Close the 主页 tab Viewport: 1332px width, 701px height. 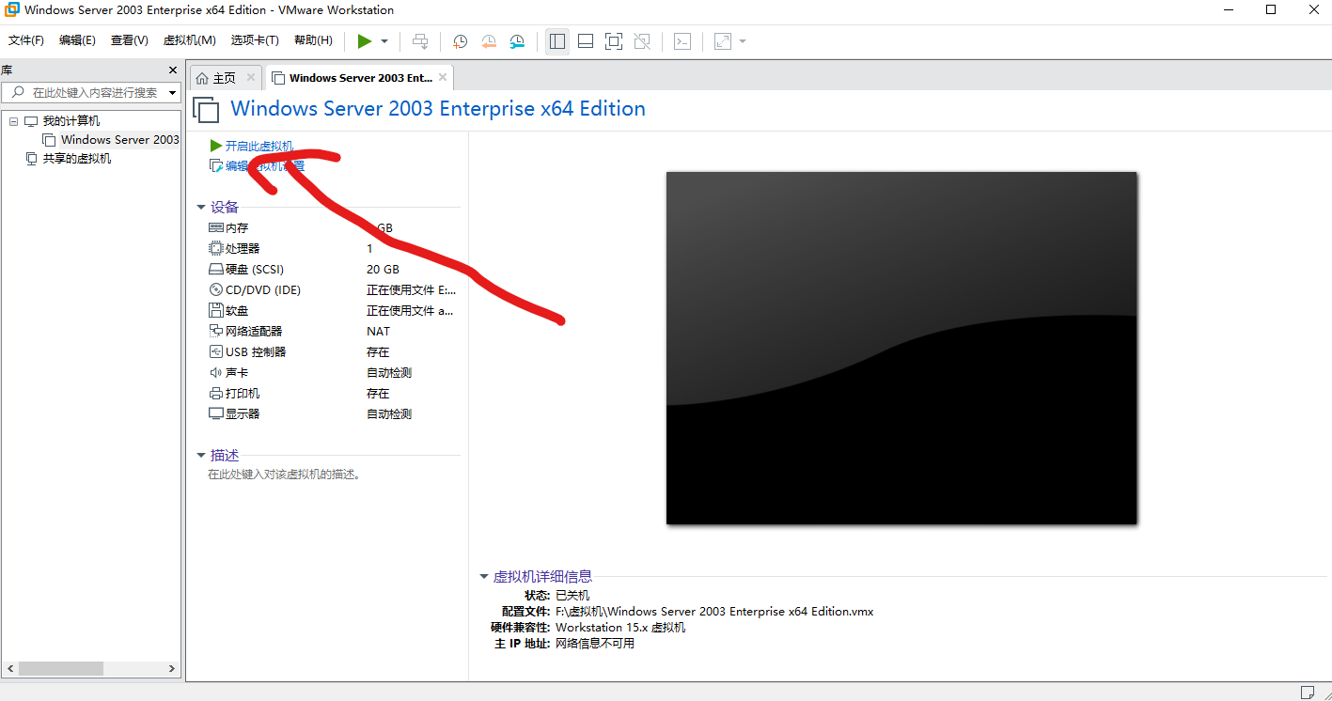[x=250, y=77]
